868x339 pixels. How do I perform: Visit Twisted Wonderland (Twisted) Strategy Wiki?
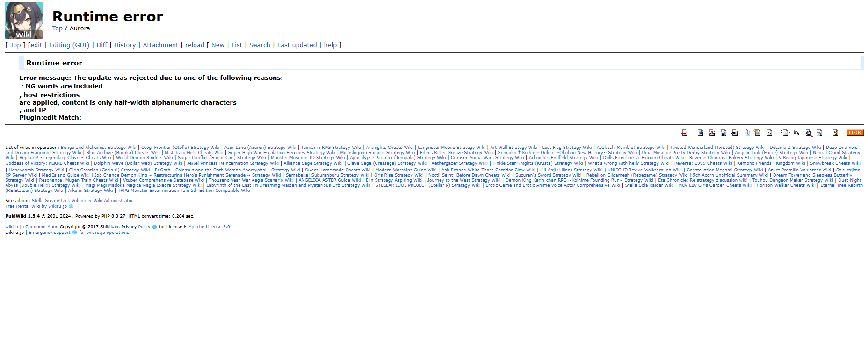pyautogui.click(x=717, y=148)
